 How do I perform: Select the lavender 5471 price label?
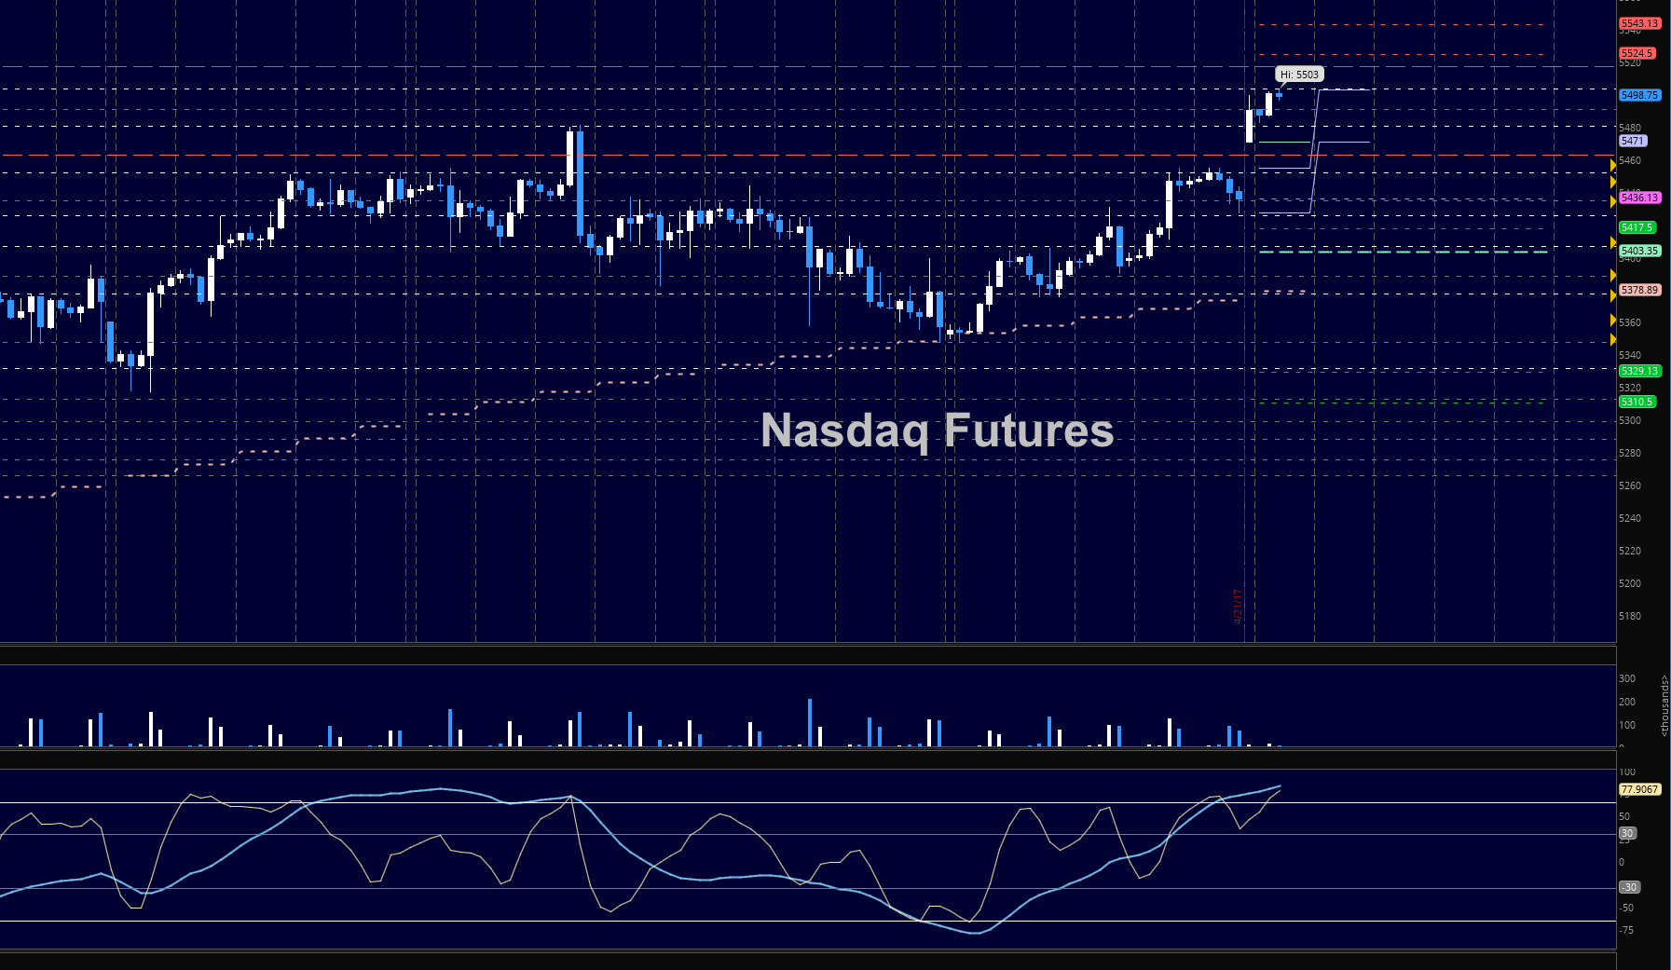tap(1633, 141)
